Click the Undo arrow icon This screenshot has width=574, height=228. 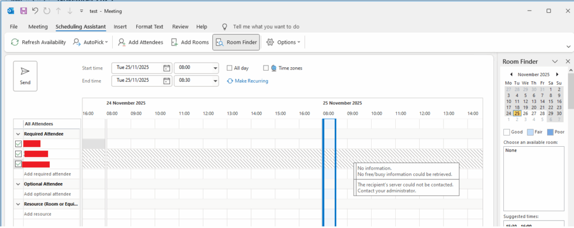35,11
